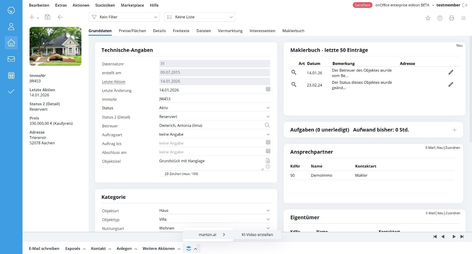
Task: Click the property house thumbnail image
Action: (x=56, y=46)
